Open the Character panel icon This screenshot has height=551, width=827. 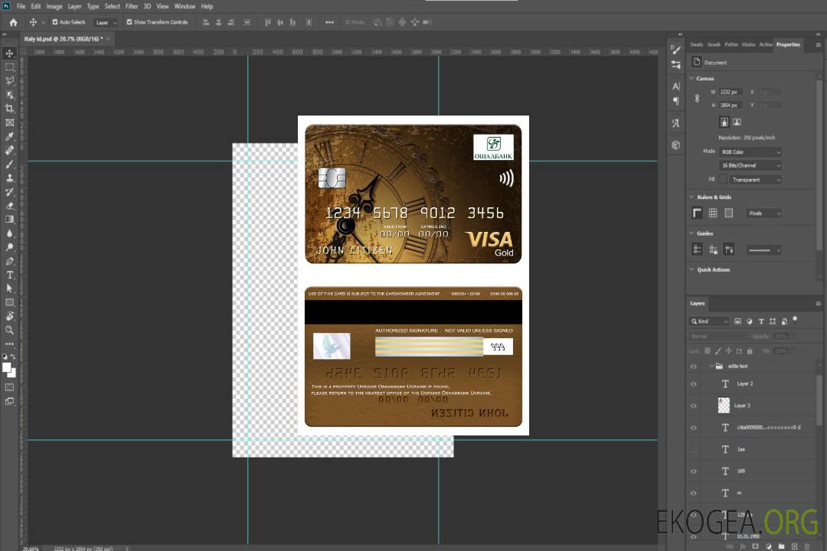[x=675, y=86]
